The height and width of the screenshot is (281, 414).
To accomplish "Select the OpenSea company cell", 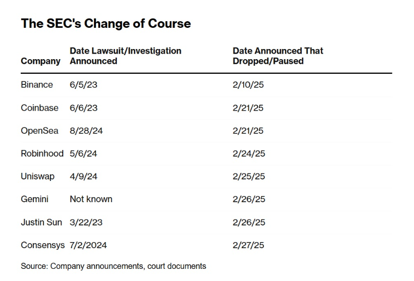I will tap(39, 131).
